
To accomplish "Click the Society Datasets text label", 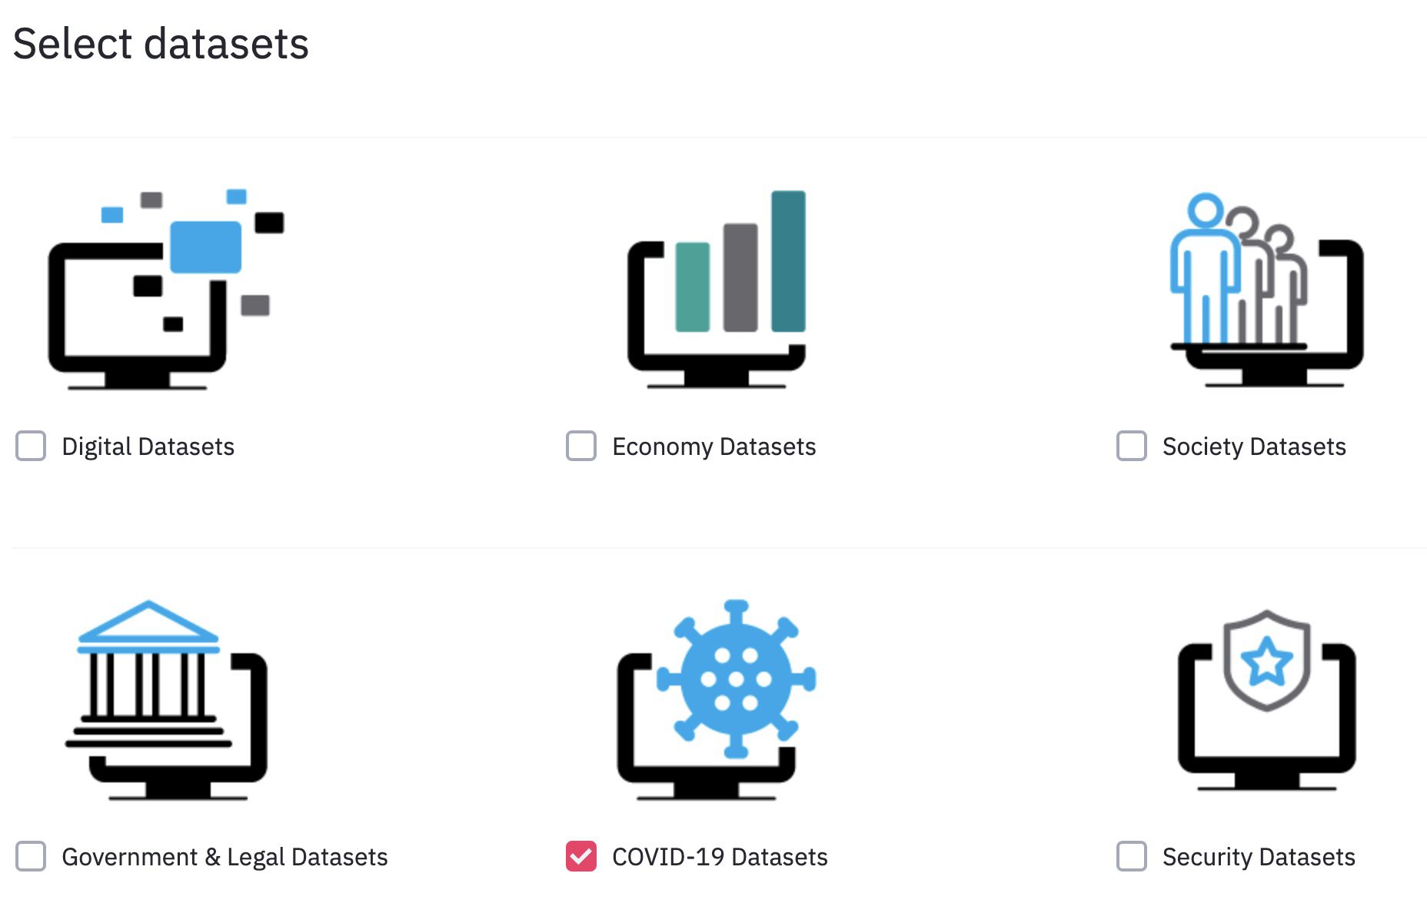I will [1254, 447].
